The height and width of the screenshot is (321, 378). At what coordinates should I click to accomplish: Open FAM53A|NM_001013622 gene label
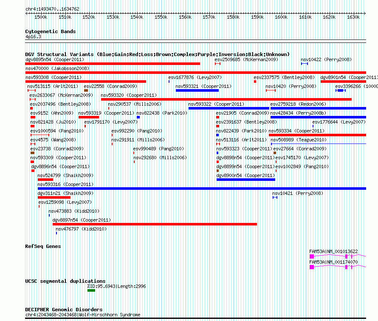333,251
